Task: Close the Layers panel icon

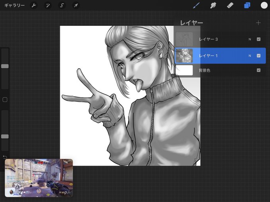Action: (247, 6)
